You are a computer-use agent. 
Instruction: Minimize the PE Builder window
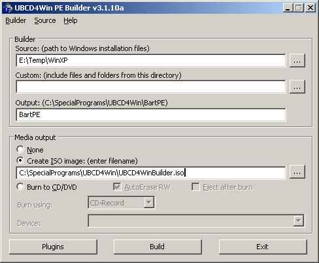[288, 8]
